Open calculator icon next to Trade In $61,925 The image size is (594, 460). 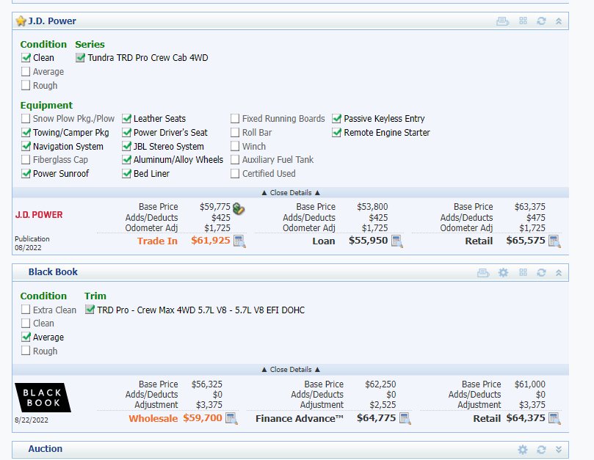click(x=239, y=241)
